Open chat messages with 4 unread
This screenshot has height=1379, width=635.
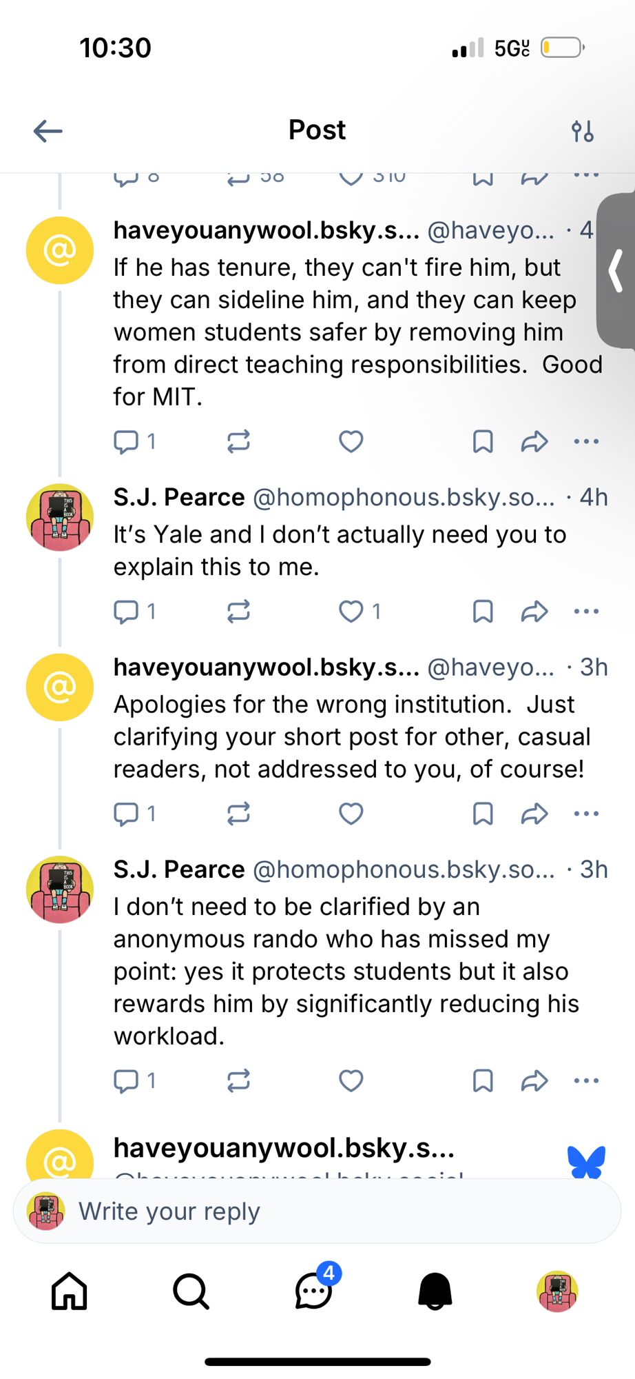pyautogui.click(x=314, y=1291)
